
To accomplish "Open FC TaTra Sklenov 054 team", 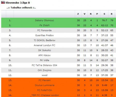I will [44, 65].
